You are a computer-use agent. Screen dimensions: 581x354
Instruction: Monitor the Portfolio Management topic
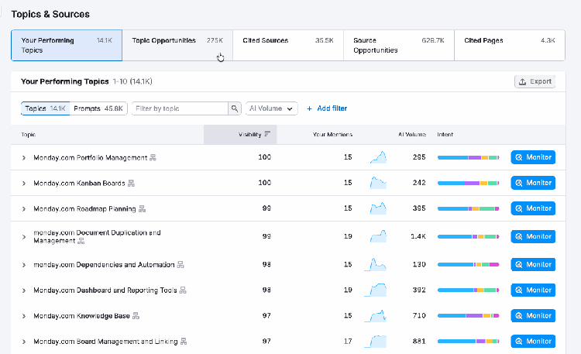click(533, 157)
